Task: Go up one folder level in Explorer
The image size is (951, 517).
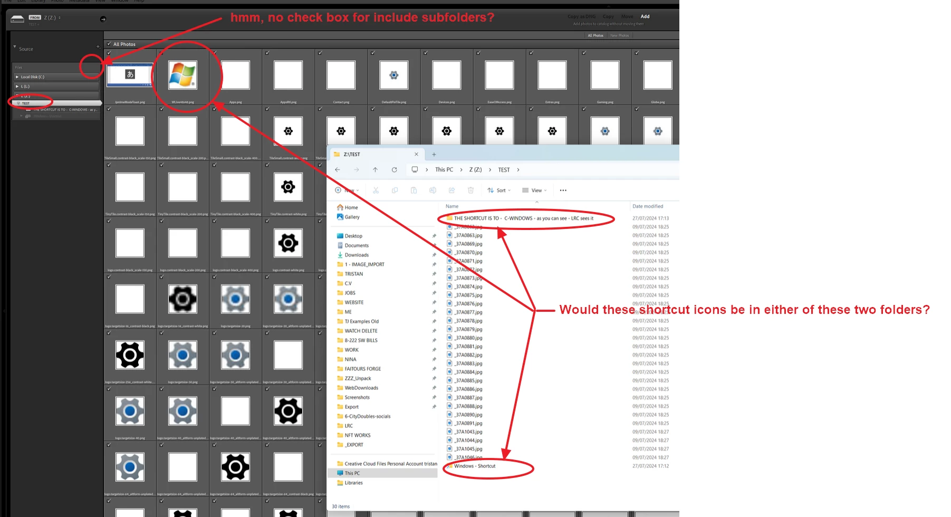Action: (375, 170)
